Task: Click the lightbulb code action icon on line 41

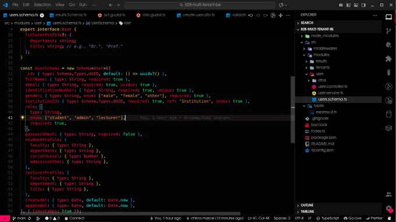Action: 22,117
